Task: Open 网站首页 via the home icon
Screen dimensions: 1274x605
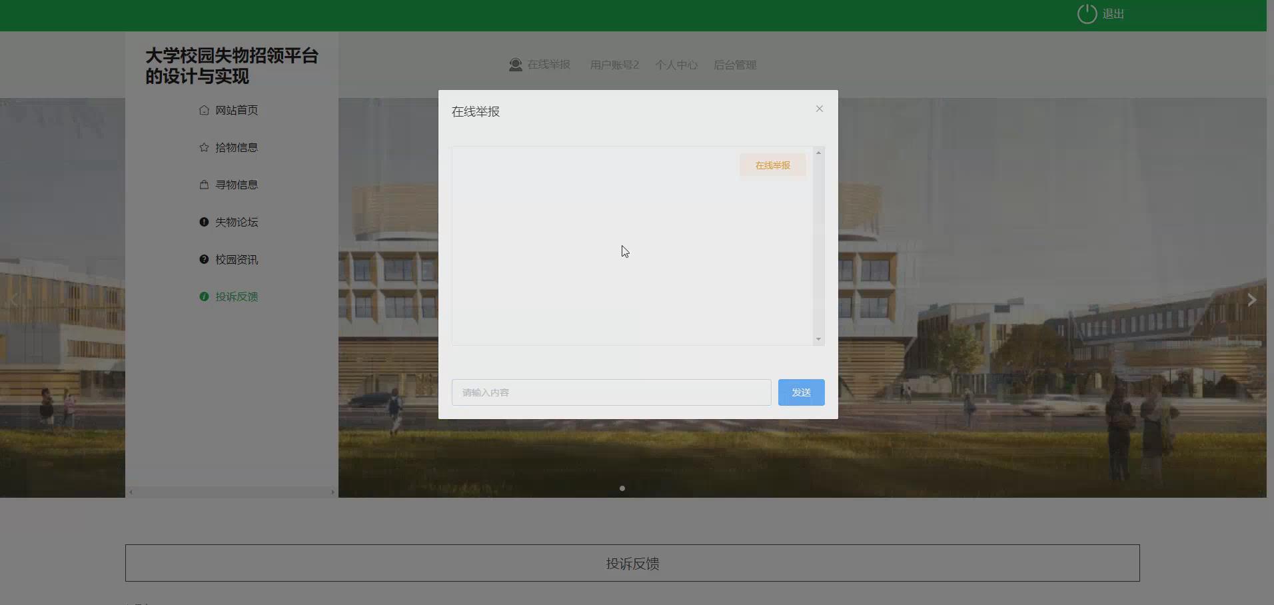Action: click(204, 110)
